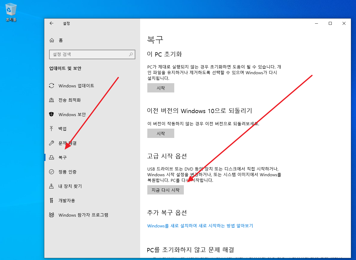Click the 설정 window title text
The image size is (356, 260).
(x=66, y=23)
